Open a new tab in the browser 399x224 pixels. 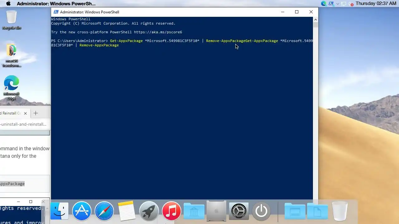pos(36,113)
